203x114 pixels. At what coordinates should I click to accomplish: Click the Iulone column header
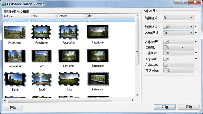(x=16, y=16)
